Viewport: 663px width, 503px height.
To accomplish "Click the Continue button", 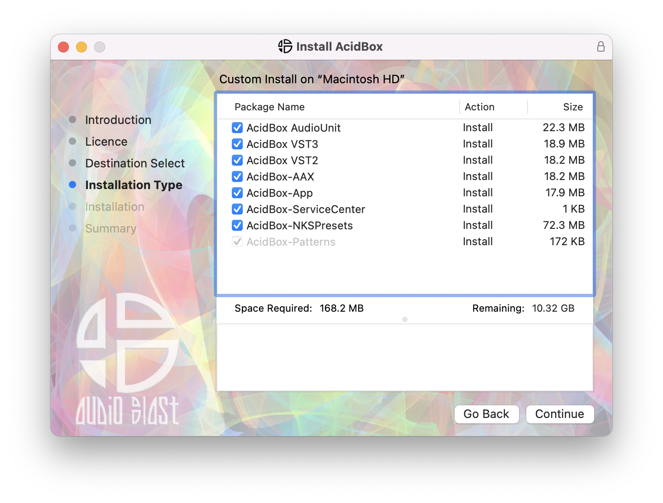I will point(560,414).
